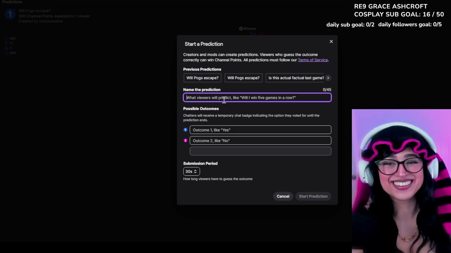Select first 'Will Pogs escape?' previous prediction

coord(202,78)
